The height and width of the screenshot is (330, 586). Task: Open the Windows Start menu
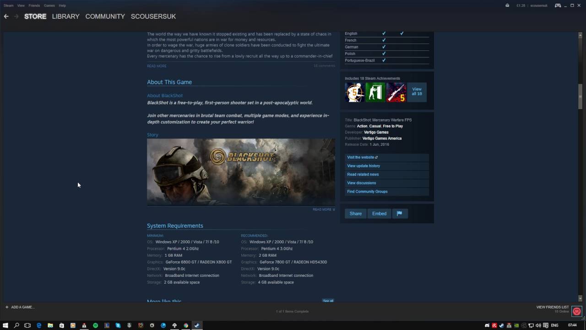click(x=5, y=325)
